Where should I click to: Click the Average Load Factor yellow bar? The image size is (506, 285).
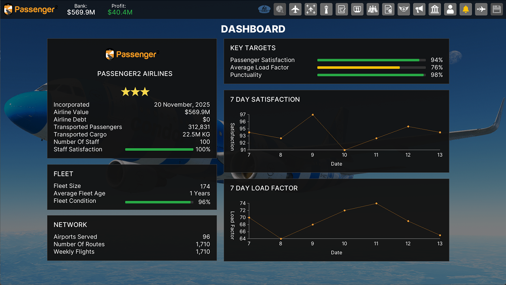pos(358,67)
